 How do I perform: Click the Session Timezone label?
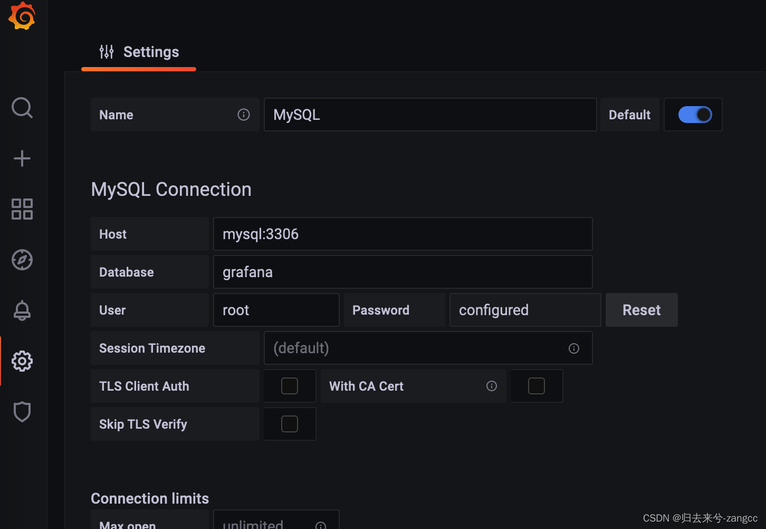click(x=152, y=348)
